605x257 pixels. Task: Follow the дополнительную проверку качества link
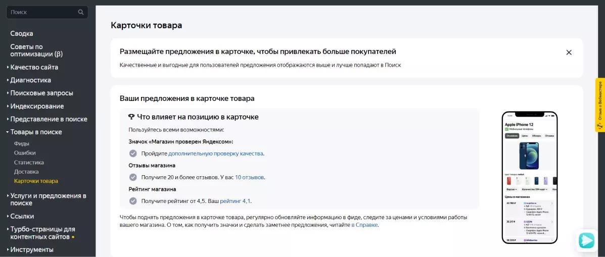(x=216, y=153)
